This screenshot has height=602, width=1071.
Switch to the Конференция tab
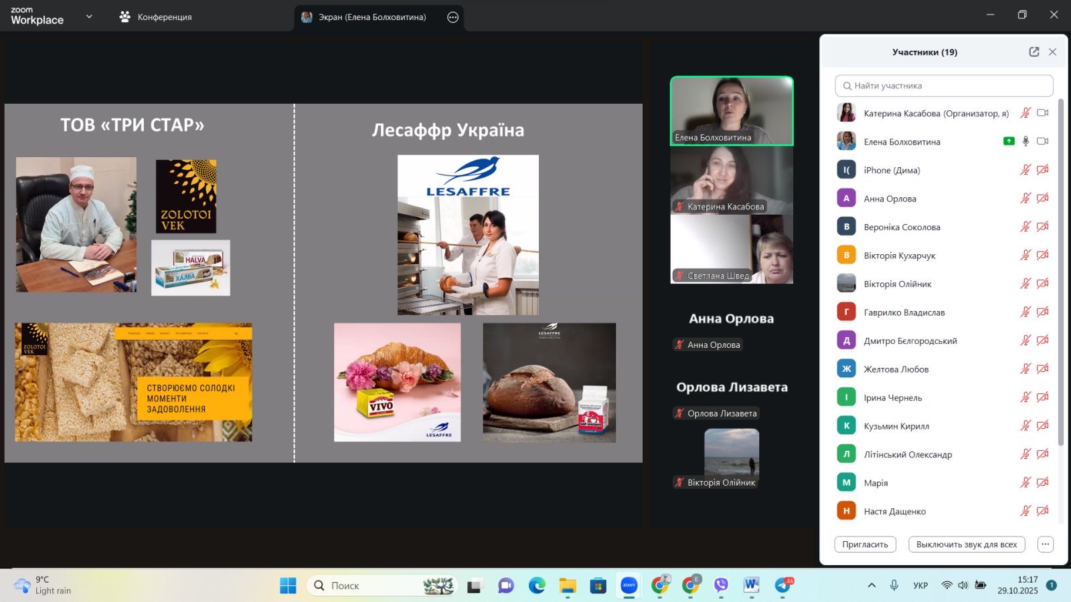point(156,17)
